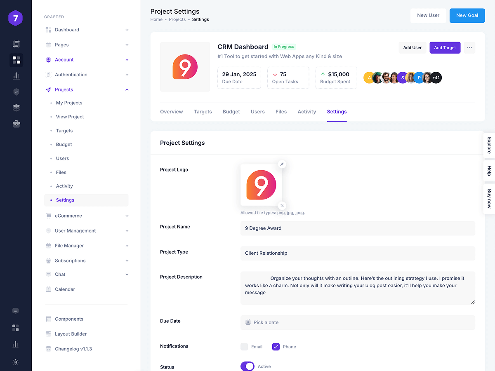Open the +42 more members avatar

(x=436, y=77)
